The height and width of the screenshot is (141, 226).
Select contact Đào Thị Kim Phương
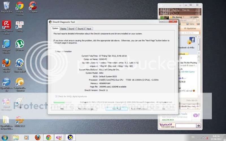[x=188, y=63]
